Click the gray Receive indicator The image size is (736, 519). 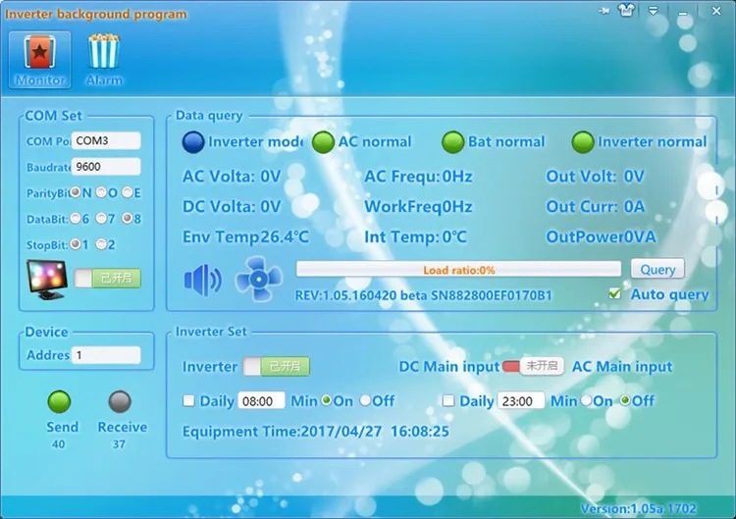pyautogui.click(x=120, y=401)
